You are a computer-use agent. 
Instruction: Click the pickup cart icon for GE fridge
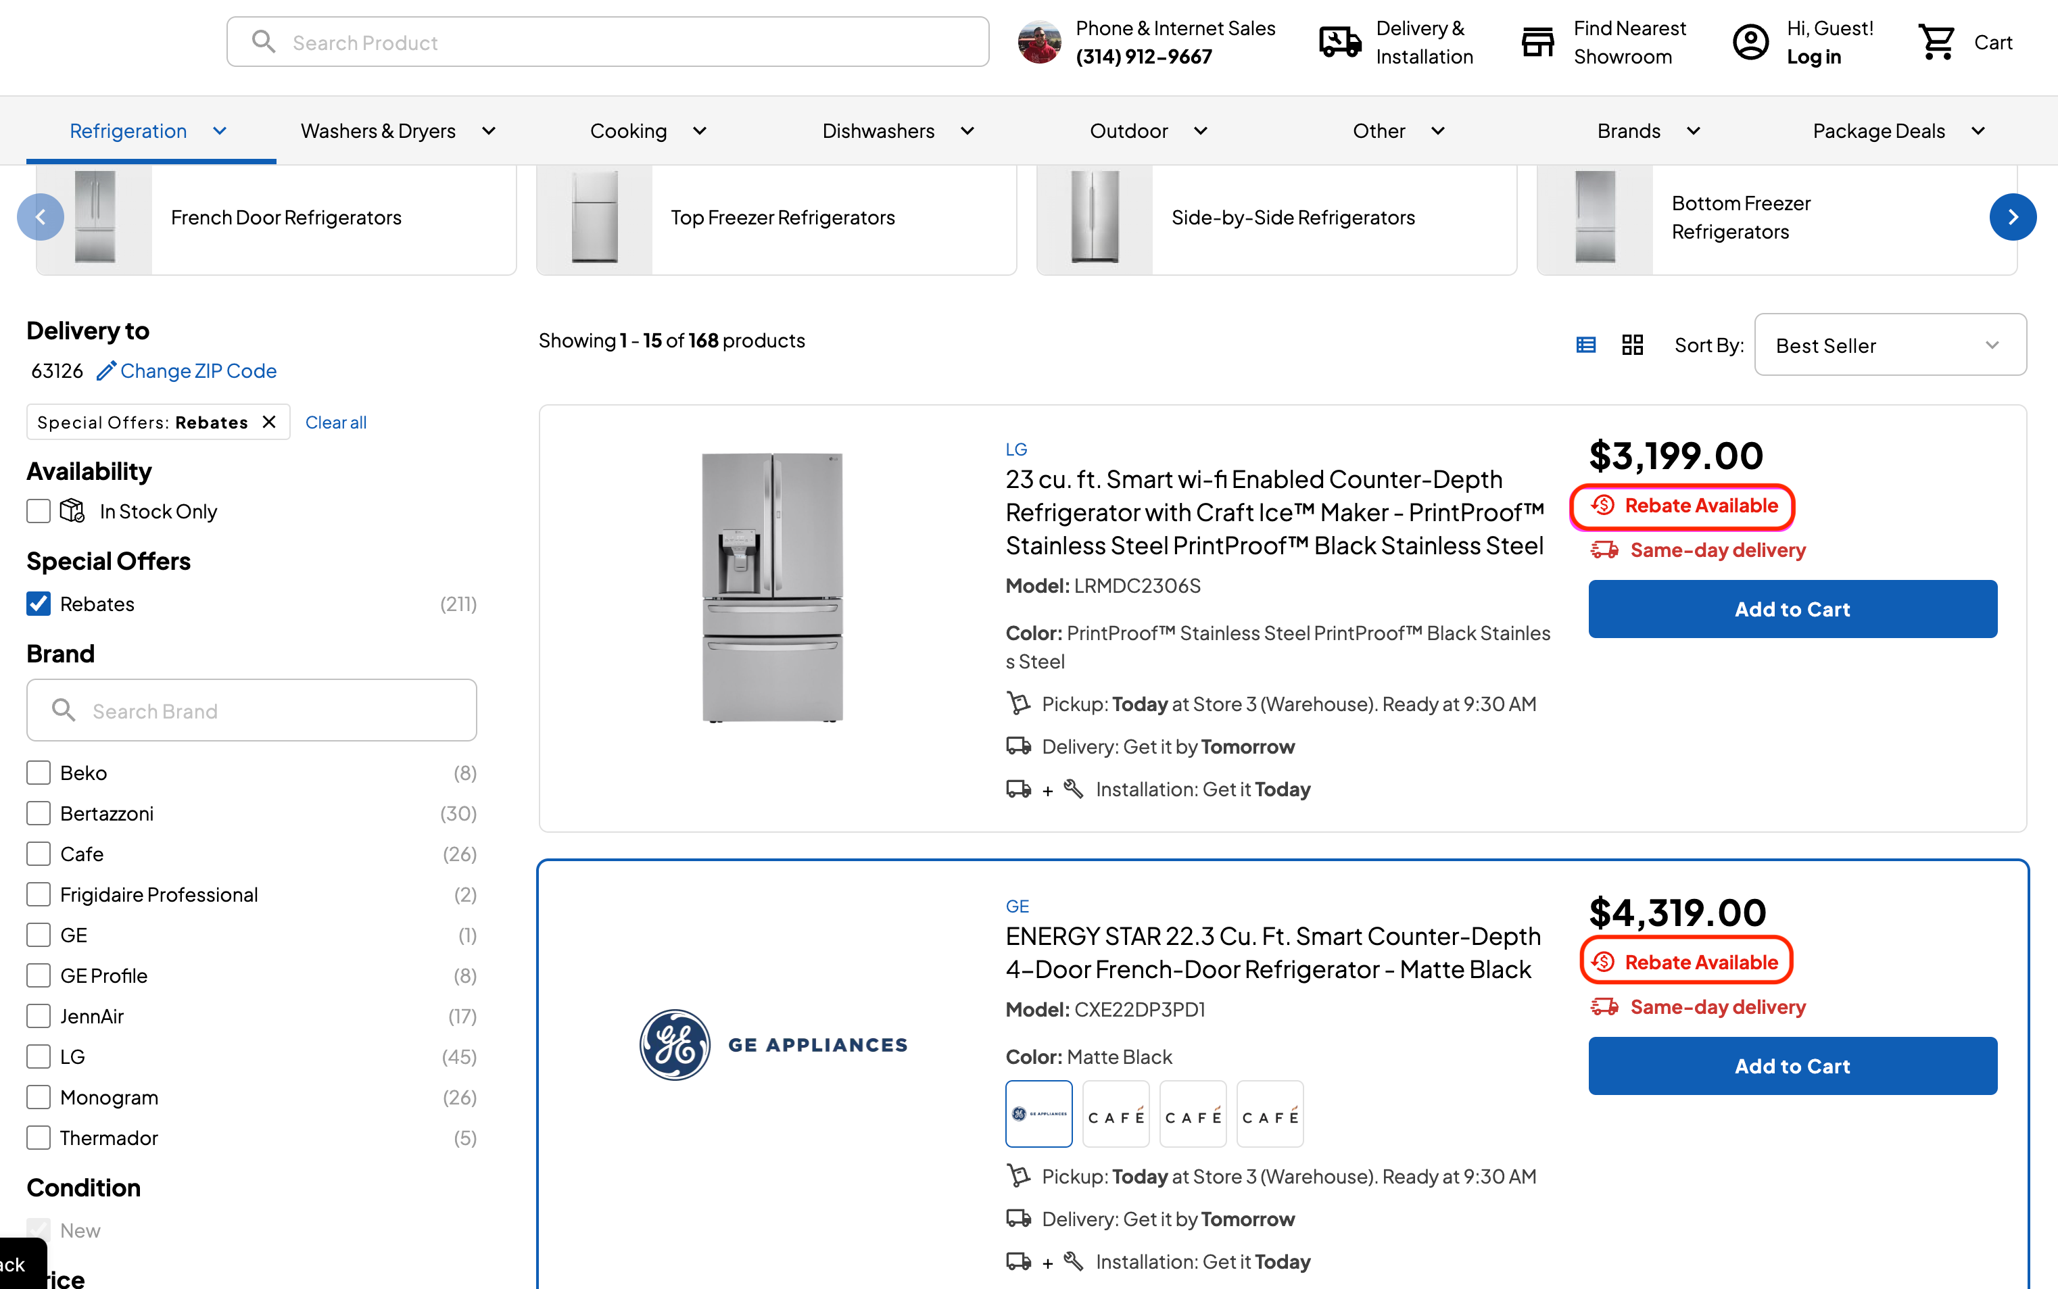coord(1019,1175)
